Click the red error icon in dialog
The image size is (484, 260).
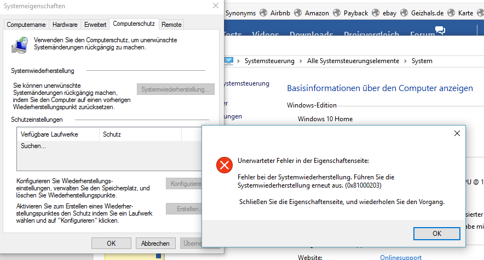coord(224,165)
